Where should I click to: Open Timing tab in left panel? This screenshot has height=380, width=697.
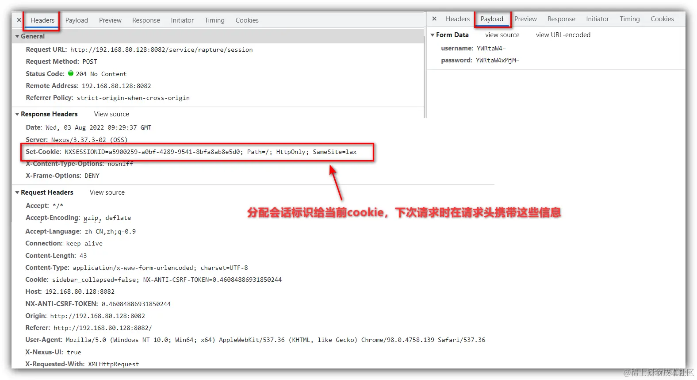pos(214,20)
